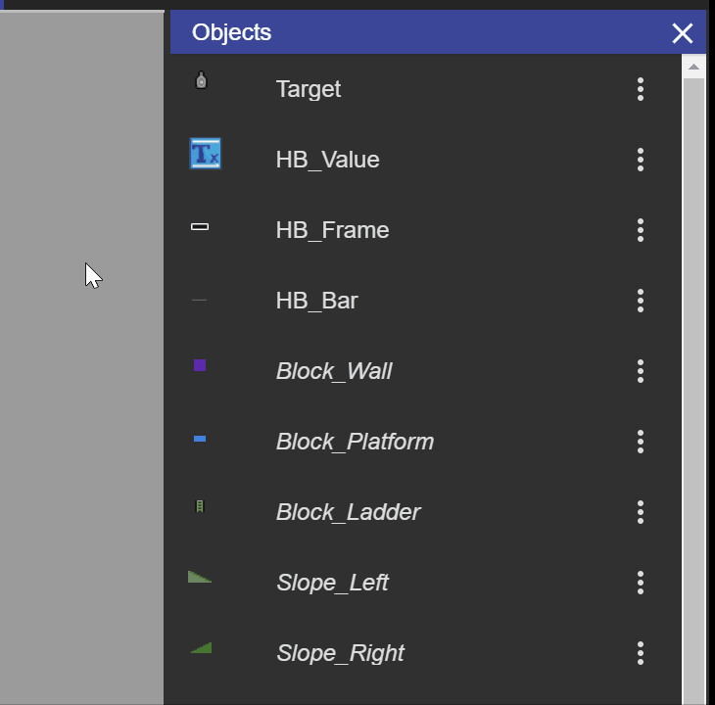Open the three-dot menu for HB_Frame
The height and width of the screenshot is (705, 715).
pyautogui.click(x=641, y=230)
